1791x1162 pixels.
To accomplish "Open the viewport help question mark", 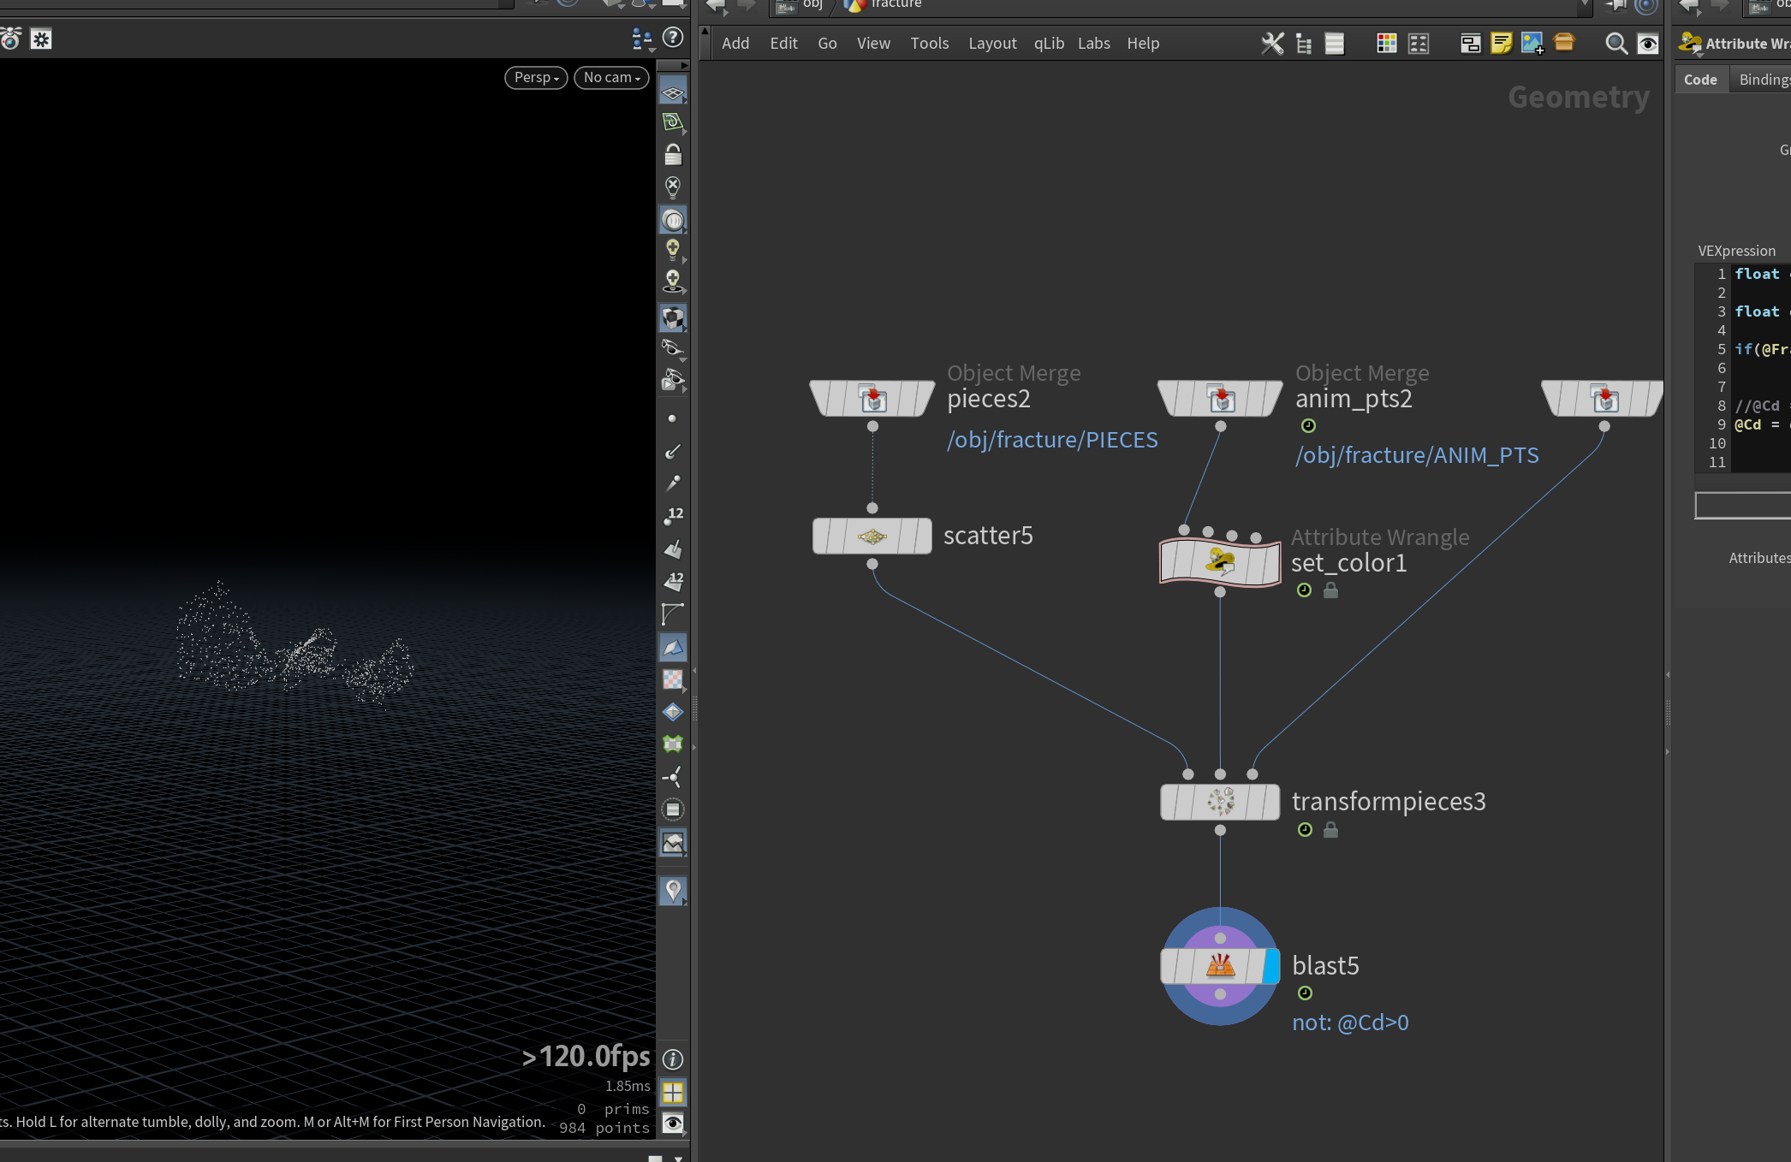I will coord(673,38).
